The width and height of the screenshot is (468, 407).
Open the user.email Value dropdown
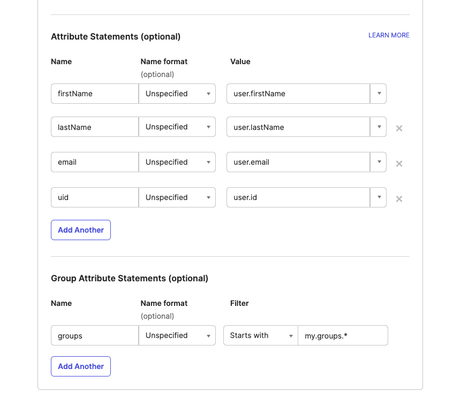pos(379,162)
